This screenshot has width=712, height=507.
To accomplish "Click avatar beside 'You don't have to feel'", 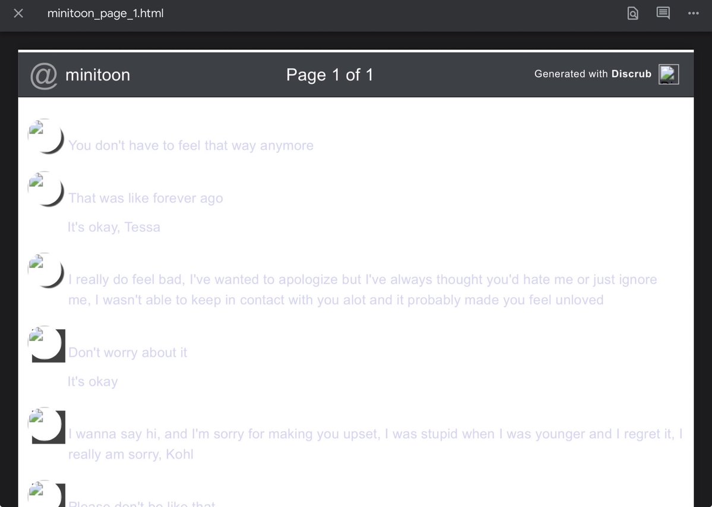I will pyautogui.click(x=46, y=136).
